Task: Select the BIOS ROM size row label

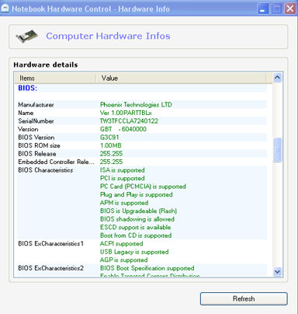Action: click(39, 145)
